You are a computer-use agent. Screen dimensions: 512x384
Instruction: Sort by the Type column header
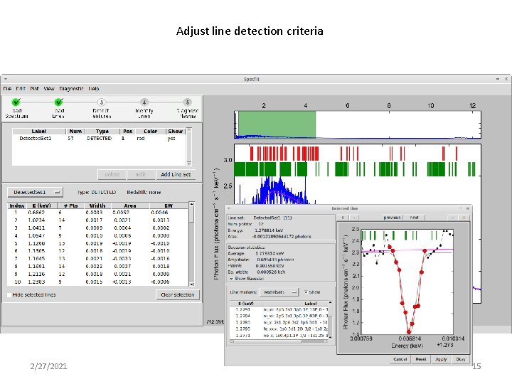coord(102,132)
